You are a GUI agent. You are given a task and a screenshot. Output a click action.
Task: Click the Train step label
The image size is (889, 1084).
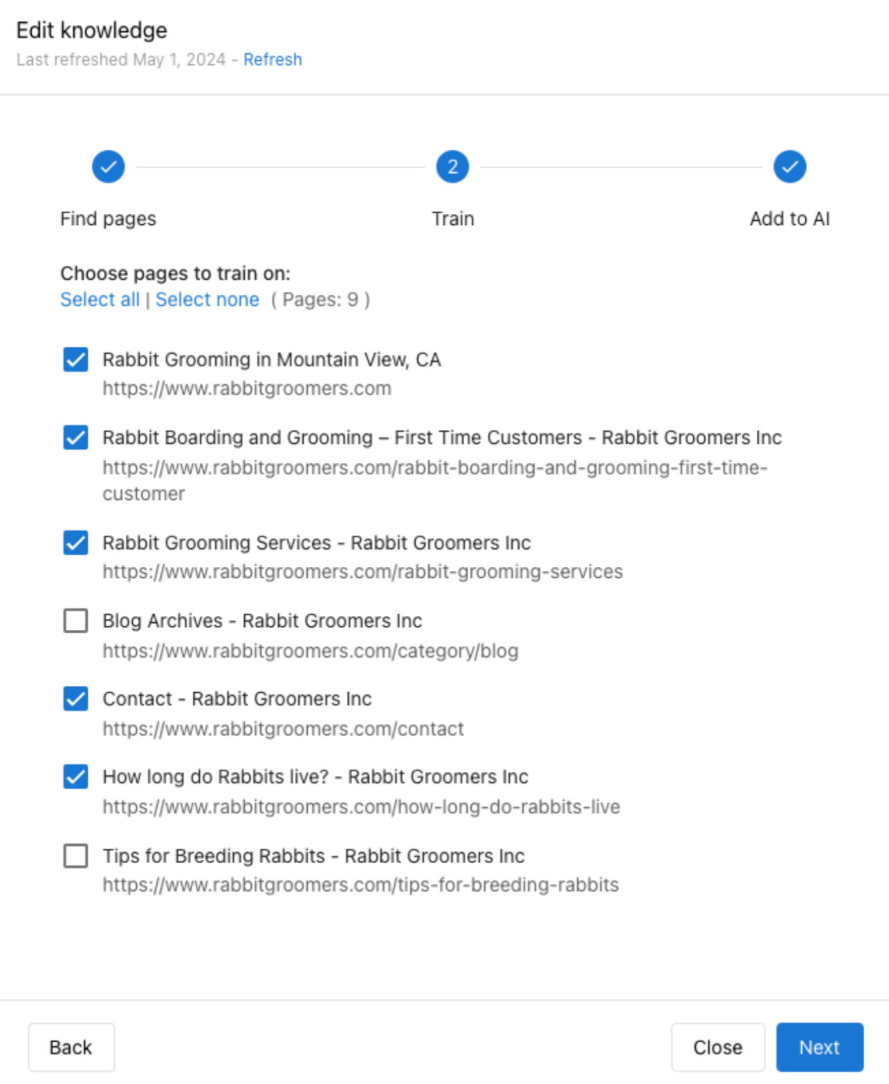click(452, 219)
